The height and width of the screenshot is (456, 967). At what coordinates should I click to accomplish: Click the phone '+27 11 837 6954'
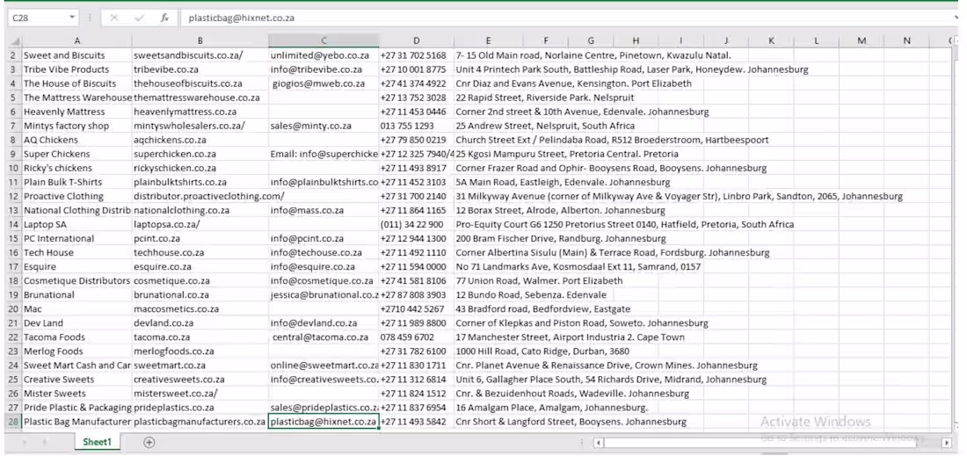click(x=417, y=408)
